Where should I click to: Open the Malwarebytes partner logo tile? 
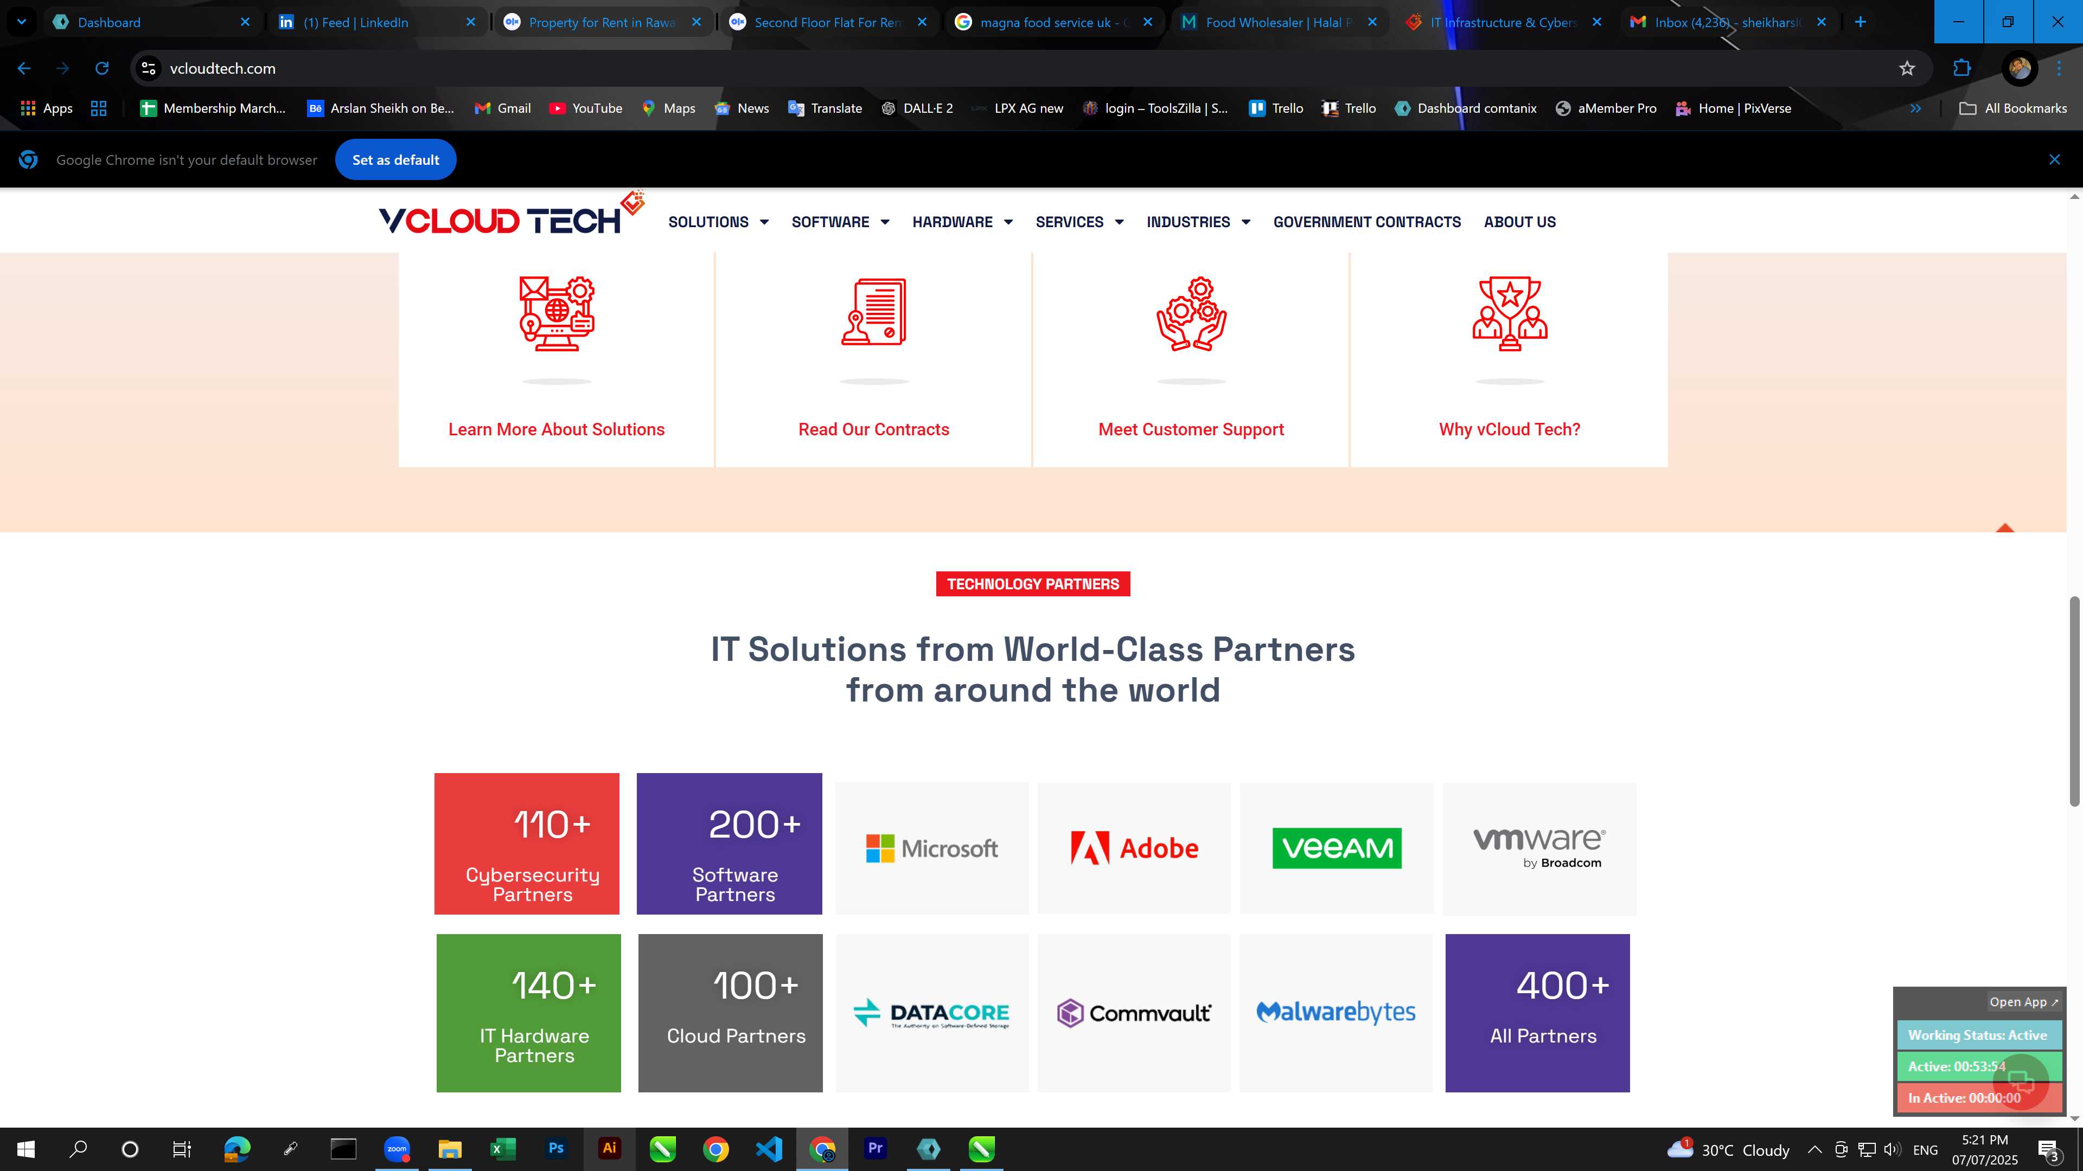pos(1336,1013)
